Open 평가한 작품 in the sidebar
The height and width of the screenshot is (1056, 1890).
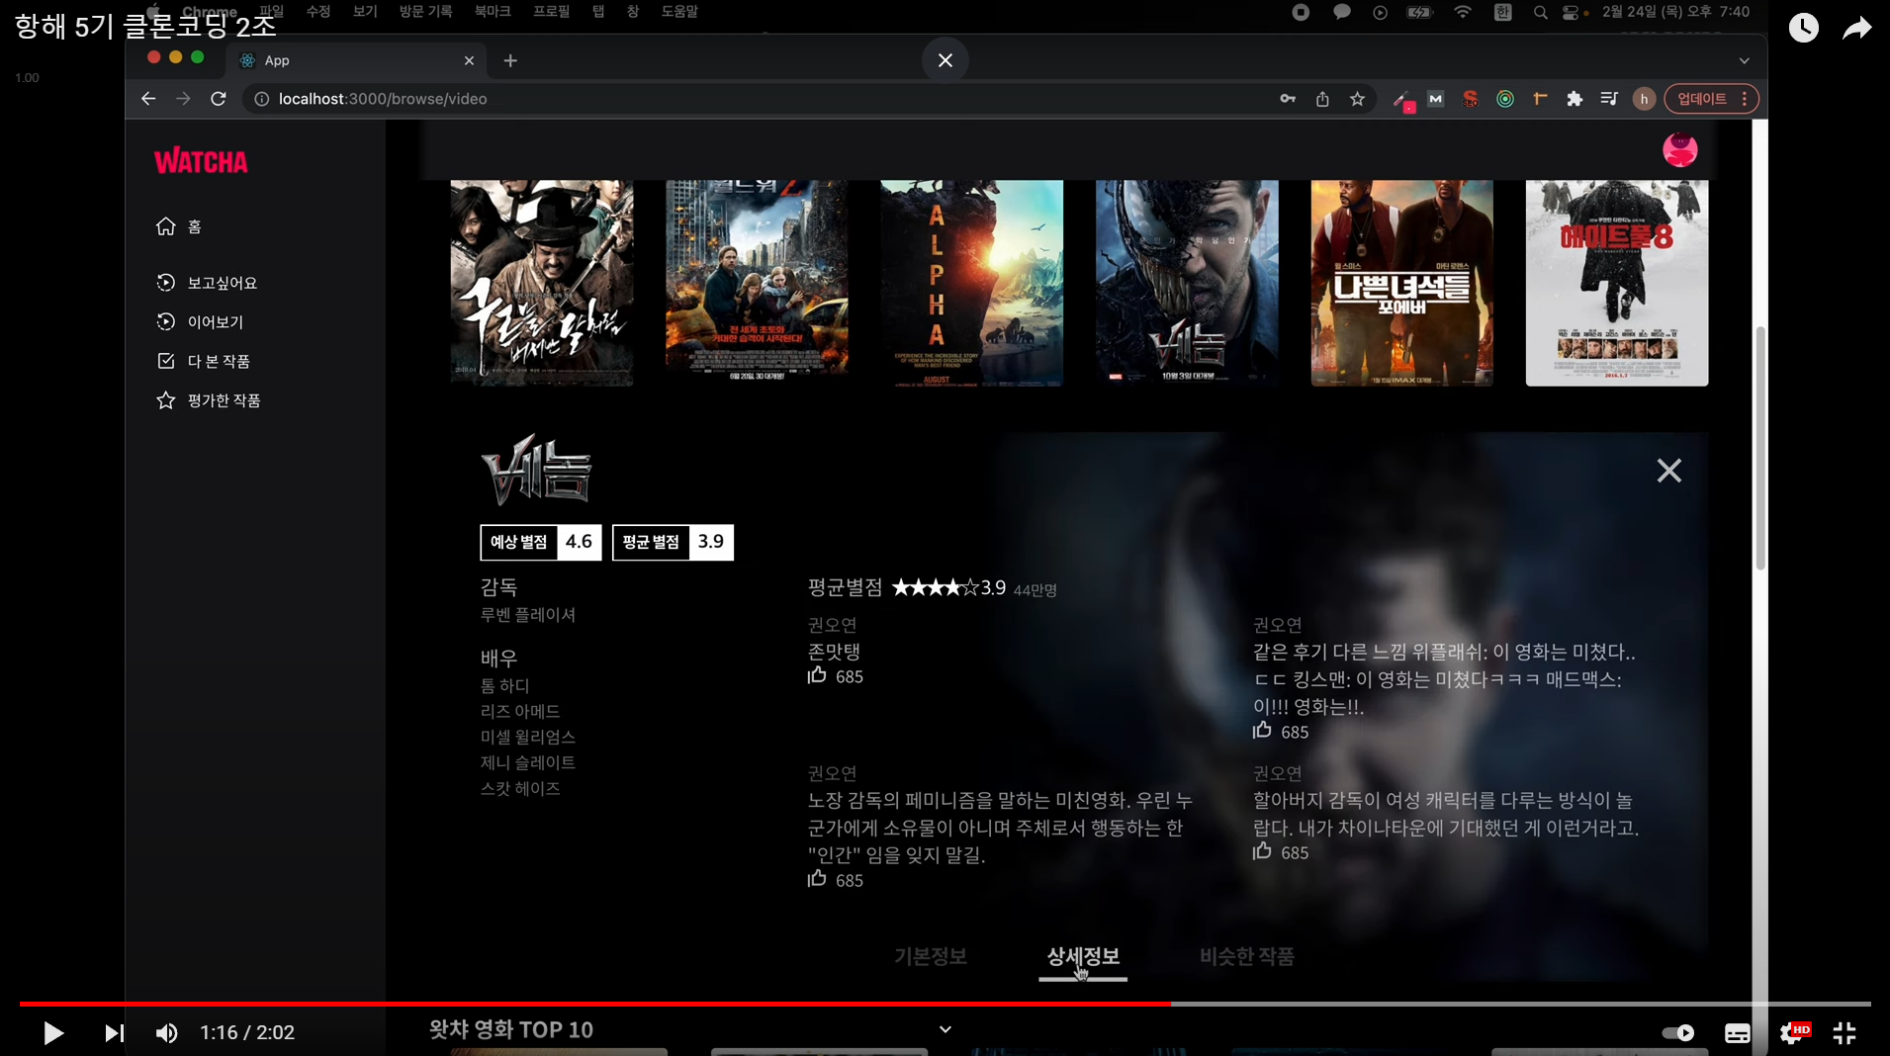[x=209, y=400]
